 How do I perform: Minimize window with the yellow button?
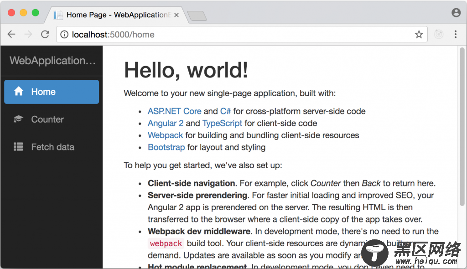(x=23, y=12)
